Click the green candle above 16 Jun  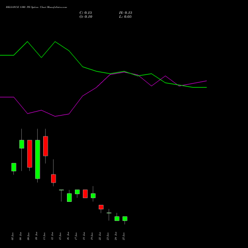tap(69, 197)
